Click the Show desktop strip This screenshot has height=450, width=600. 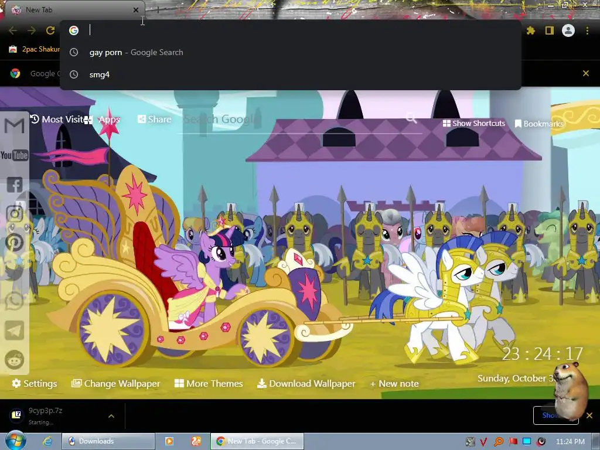[x=596, y=441]
